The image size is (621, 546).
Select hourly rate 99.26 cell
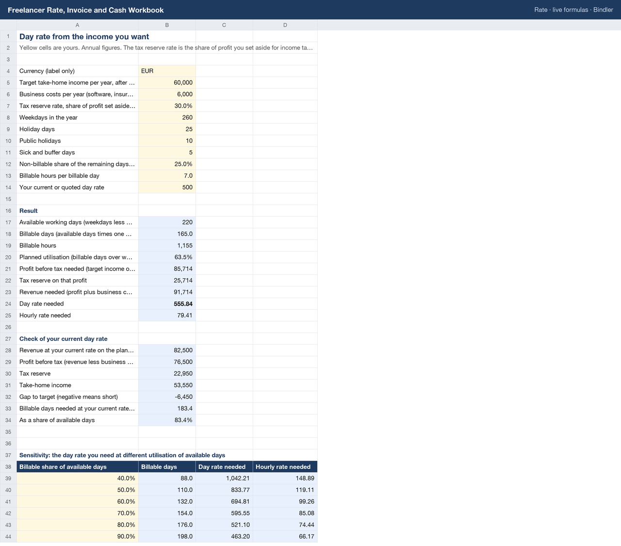[x=285, y=501]
